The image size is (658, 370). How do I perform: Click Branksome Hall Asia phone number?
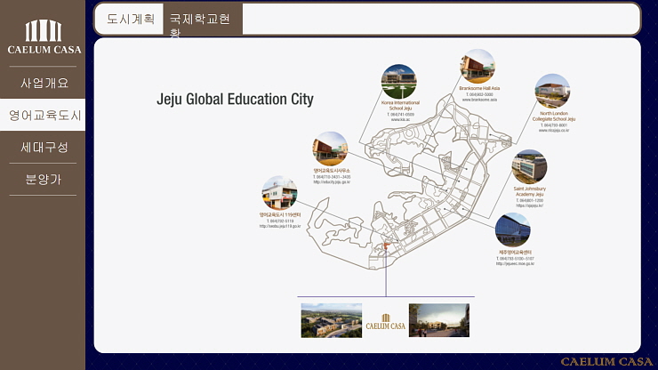479,94
